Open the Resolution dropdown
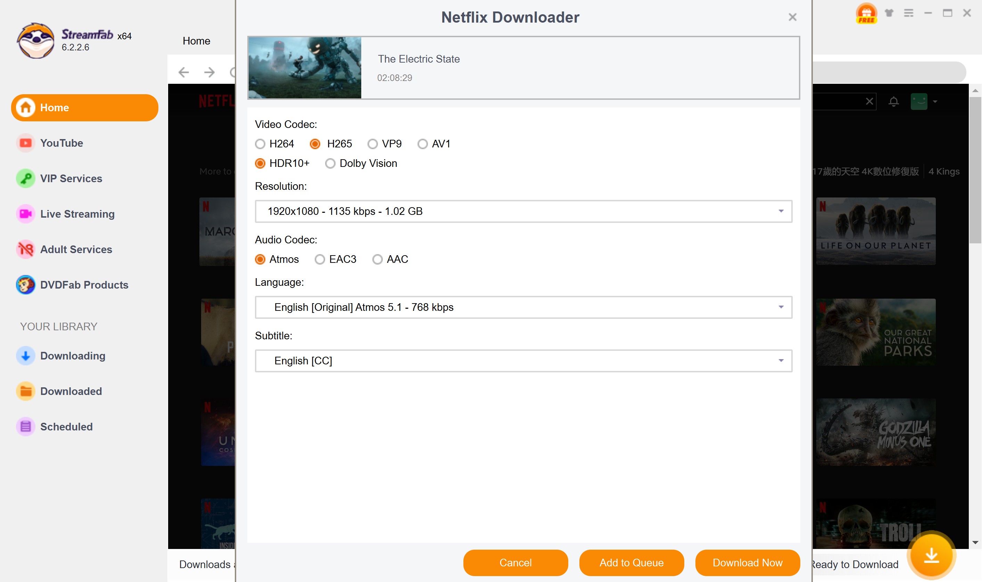 [x=523, y=211]
